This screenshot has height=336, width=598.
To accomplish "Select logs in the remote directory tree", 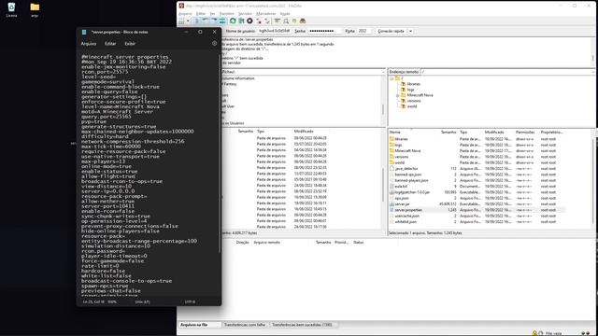I will pos(410,90).
